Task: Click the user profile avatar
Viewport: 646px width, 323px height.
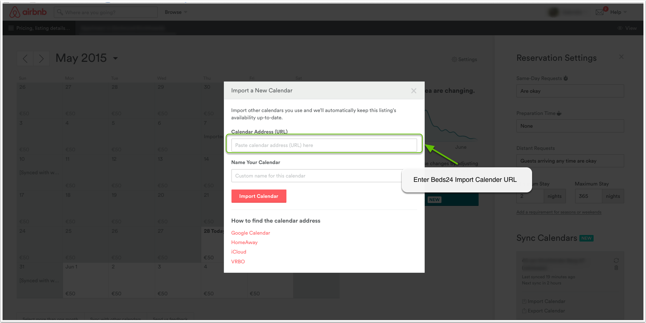Action: (x=554, y=12)
